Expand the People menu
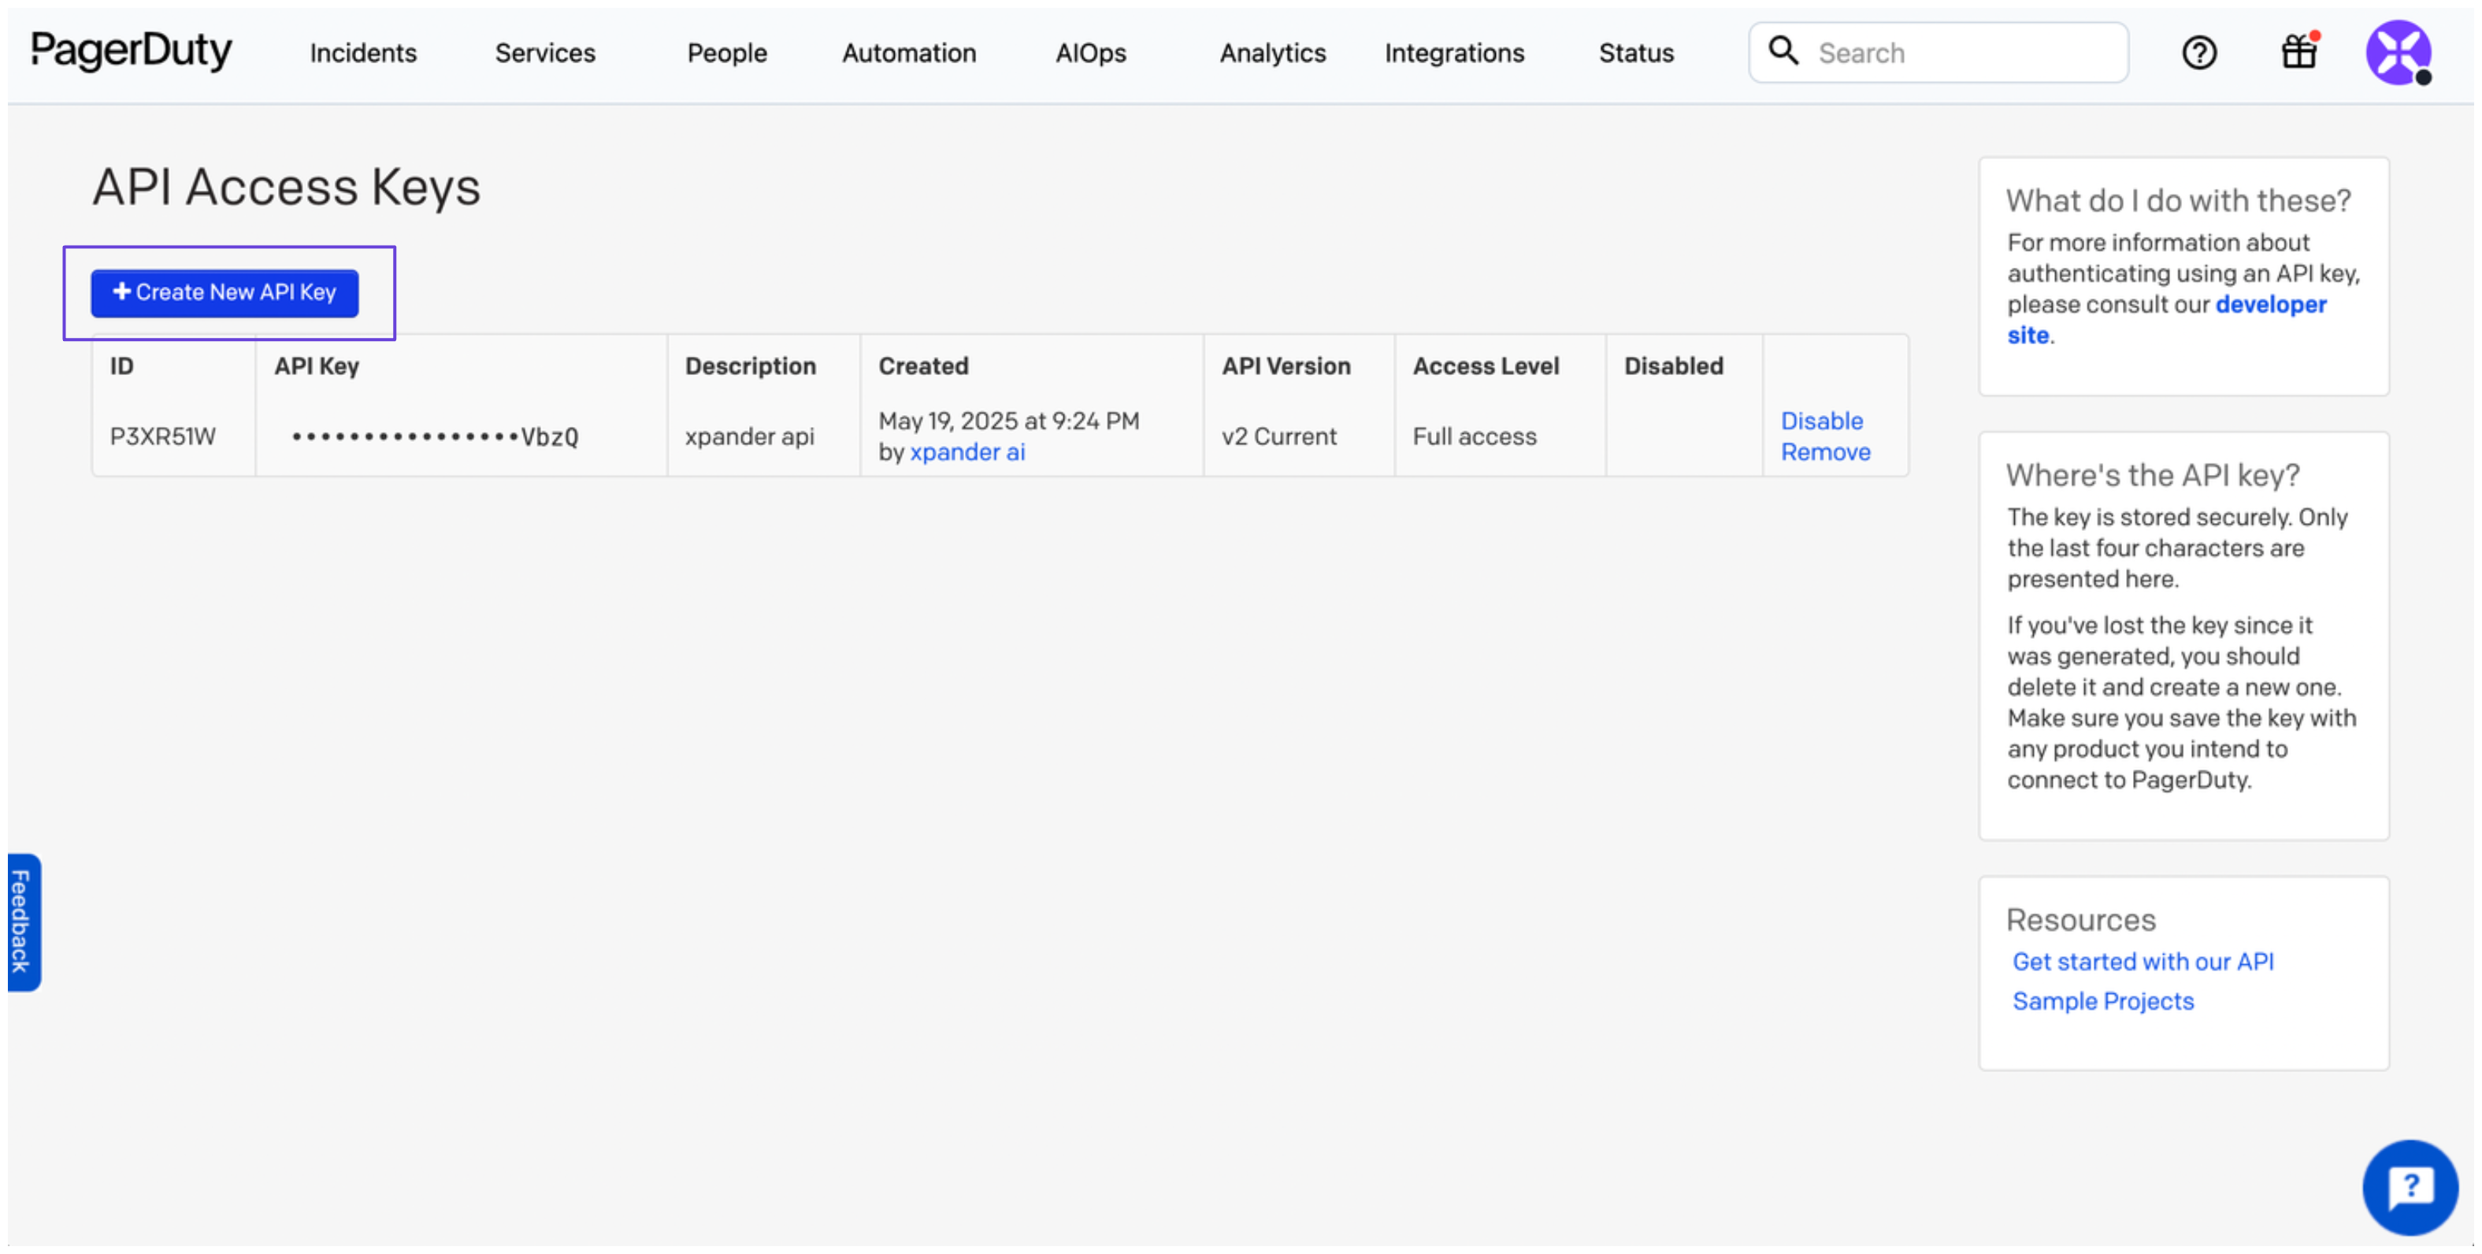Viewport: 2482px width, 1254px height. pyautogui.click(x=726, y=53)
